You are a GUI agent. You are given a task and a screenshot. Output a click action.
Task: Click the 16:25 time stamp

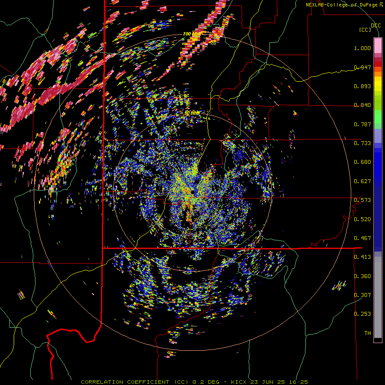[298, 382]
